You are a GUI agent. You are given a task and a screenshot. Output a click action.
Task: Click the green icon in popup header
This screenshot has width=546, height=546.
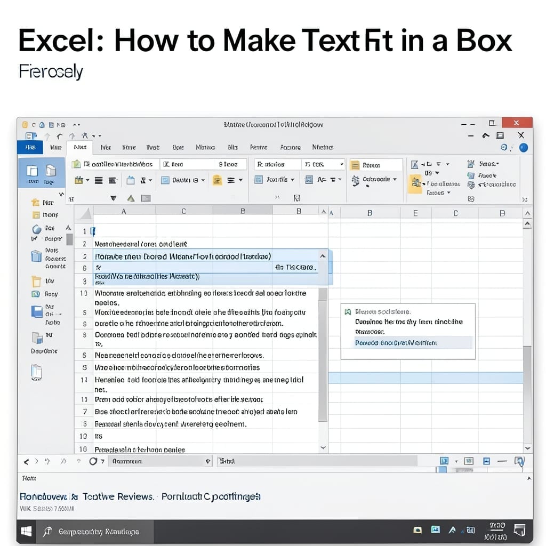[x=348, y=311]
